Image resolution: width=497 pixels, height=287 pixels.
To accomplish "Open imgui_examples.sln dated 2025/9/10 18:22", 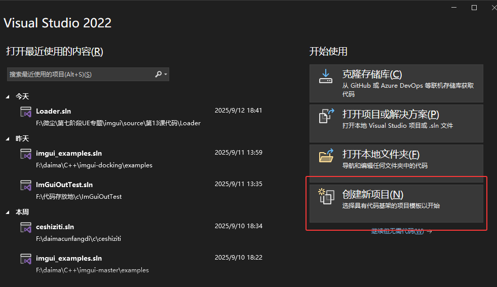I will (69, 259).
